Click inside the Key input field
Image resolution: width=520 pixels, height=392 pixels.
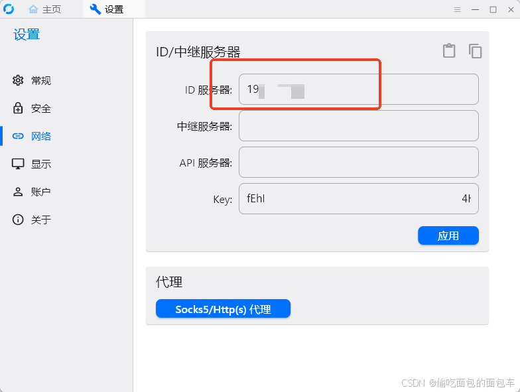coord(358,199)
